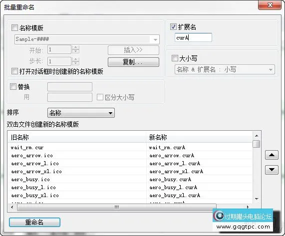Click new name aero_busy.curA
The width and height of the screenshot is (285, 236).
point(170,179)
